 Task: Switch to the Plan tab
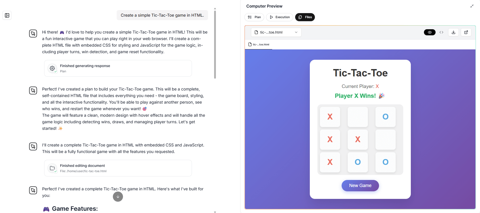pyautogui.click(x=254, y=17)
